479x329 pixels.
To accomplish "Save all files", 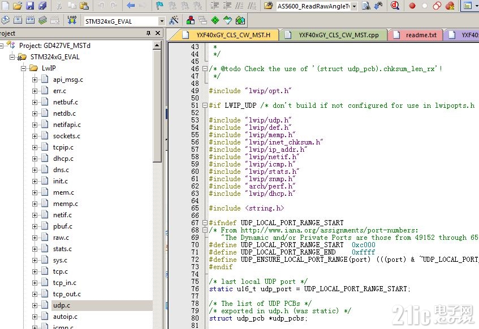I will [42, 6].
